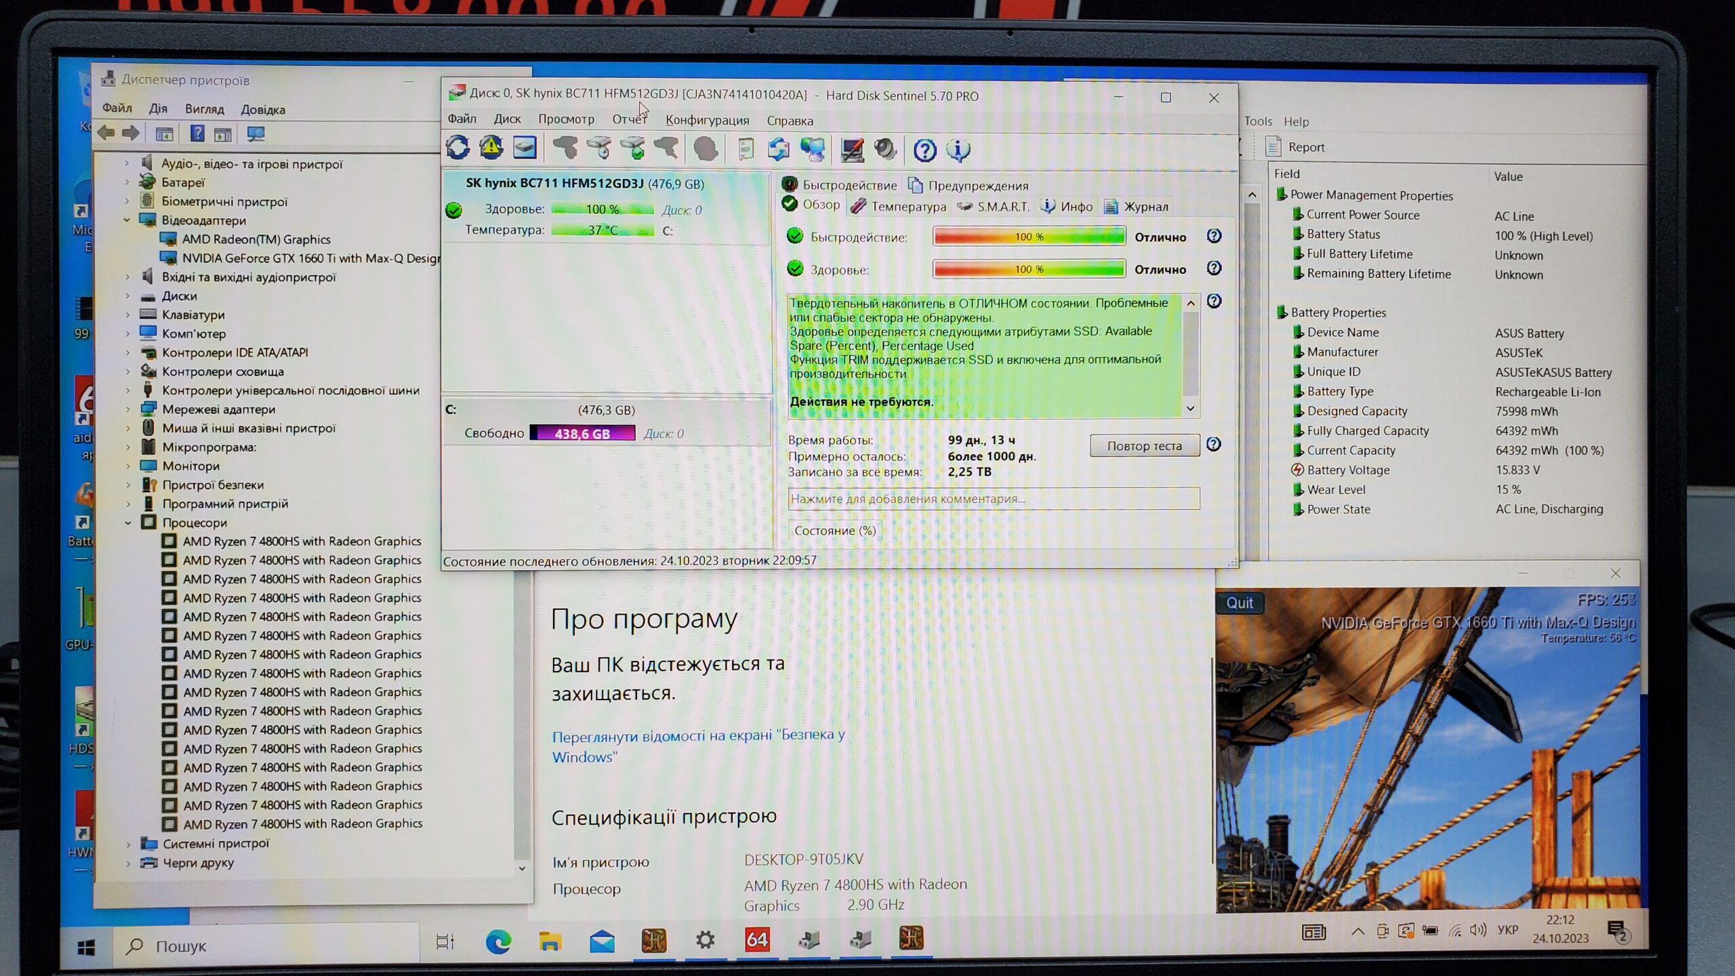Click the disk panel view toolbar icon
Image resolution: width=1735 pixels, height=976 pixels.
point(525,148)
